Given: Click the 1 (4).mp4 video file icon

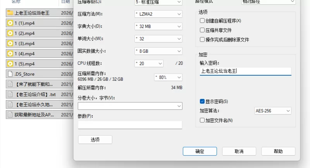Looking at the screenshot, I should (x=10, y=54).
